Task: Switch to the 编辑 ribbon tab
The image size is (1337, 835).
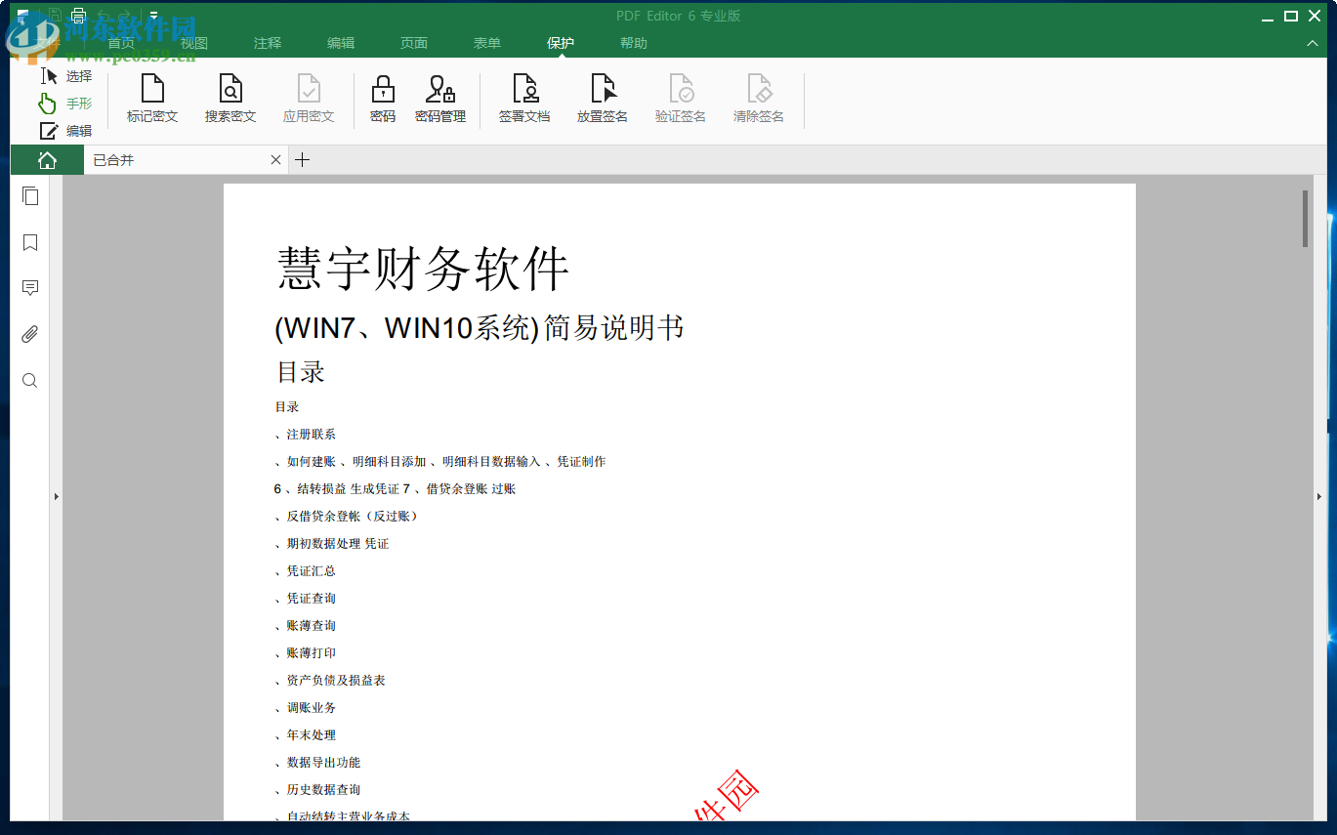Action: click(x=341, y=43)
